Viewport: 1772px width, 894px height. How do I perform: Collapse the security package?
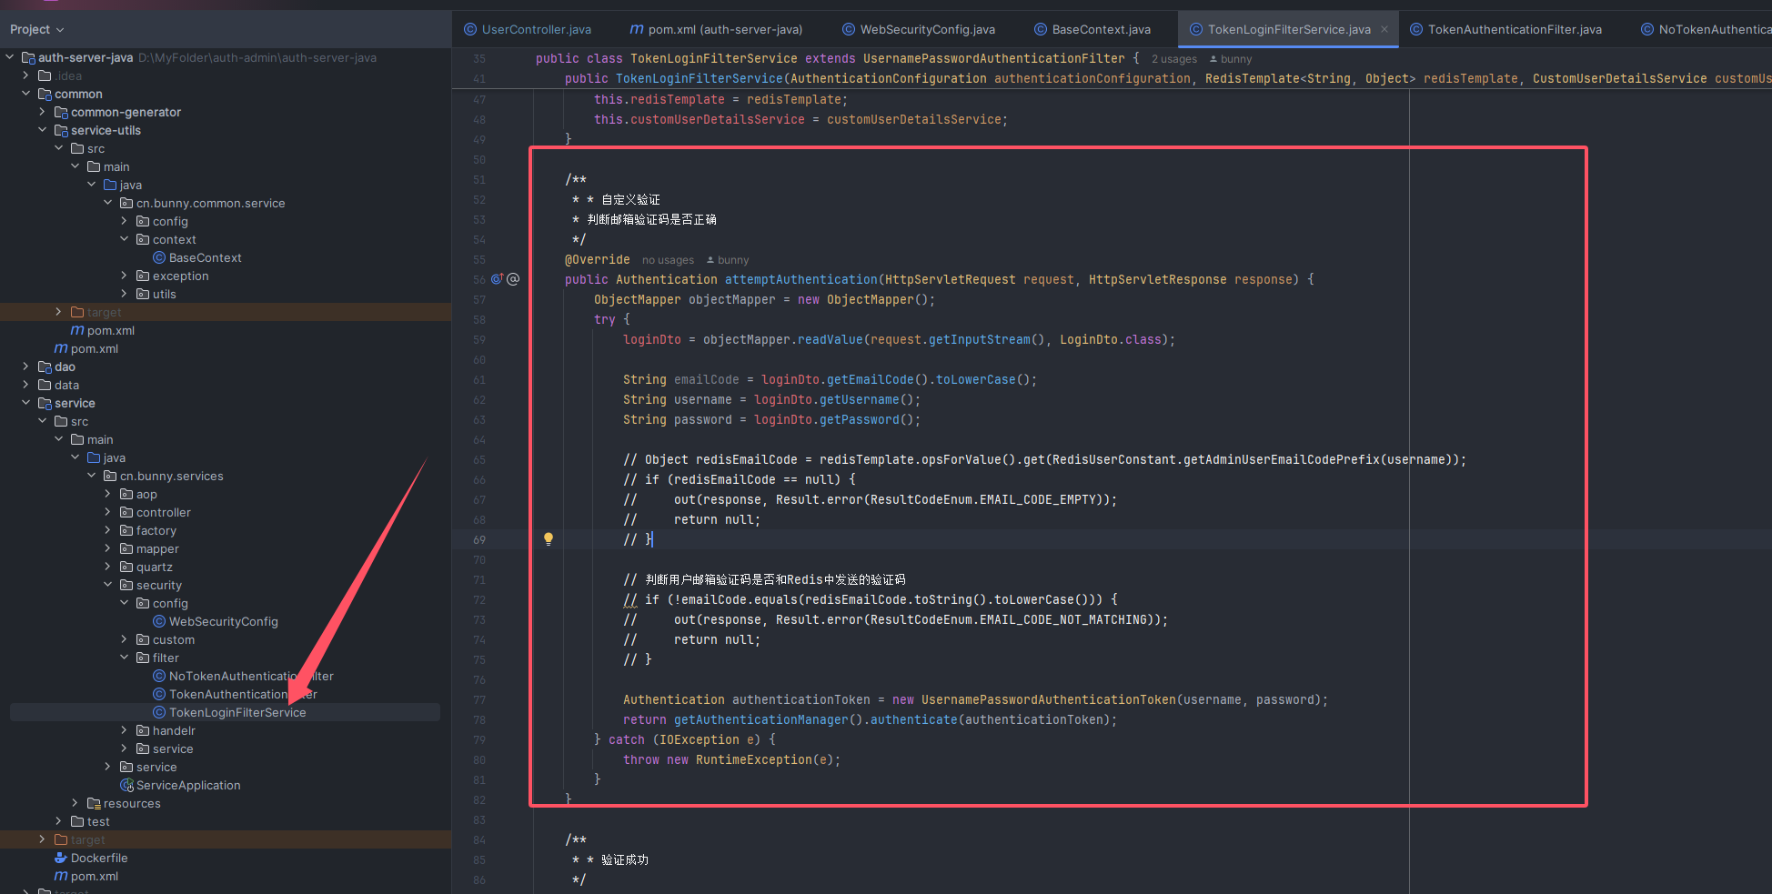pyautogui.click(x=108, y=585)
